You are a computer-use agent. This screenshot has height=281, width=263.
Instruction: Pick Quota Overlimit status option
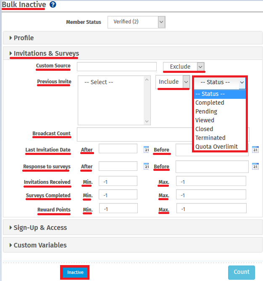point(216,147)
